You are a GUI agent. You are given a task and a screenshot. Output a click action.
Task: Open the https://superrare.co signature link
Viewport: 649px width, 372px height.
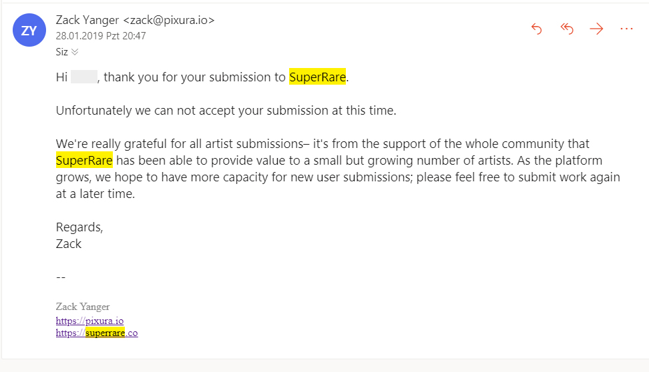97,333
